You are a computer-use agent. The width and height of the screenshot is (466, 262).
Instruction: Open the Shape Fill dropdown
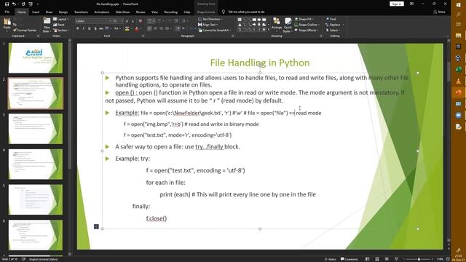[x=304, y=19]
